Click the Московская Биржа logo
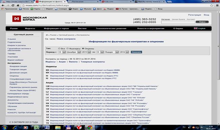The width and height of the screenshot is (220, 130). pyautogui.click(x=29, y=19)
